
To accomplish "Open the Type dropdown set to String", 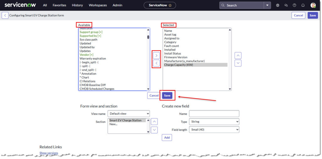I will click(214, 122).
